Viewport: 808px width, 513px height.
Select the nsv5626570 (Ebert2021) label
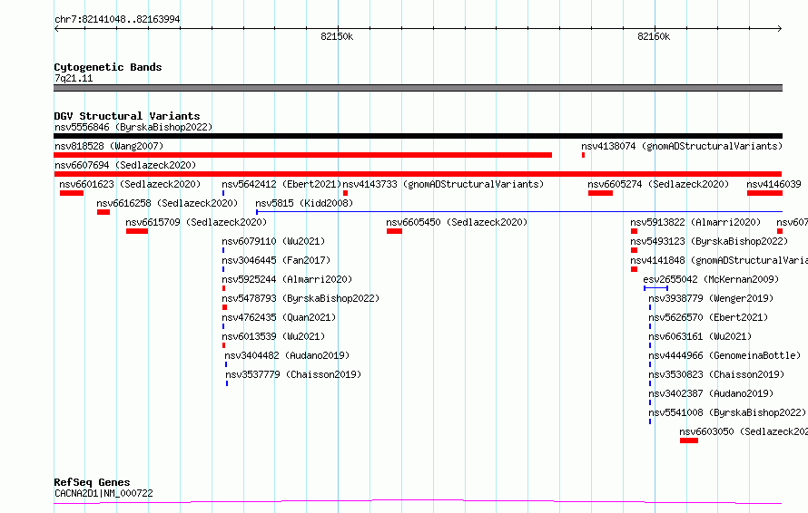point(708,317)
